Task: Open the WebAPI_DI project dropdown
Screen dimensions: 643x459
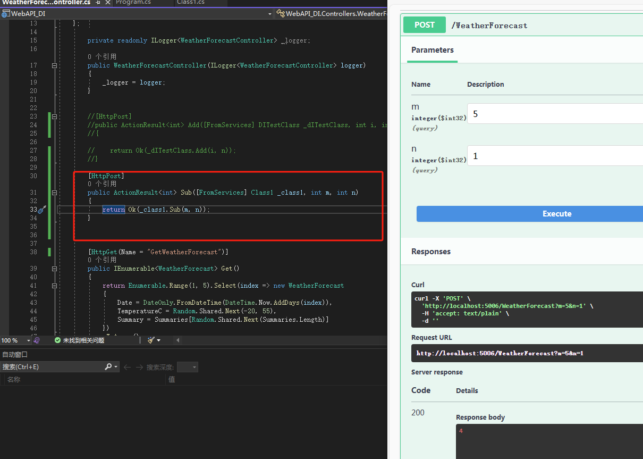Action: point(269,14)
